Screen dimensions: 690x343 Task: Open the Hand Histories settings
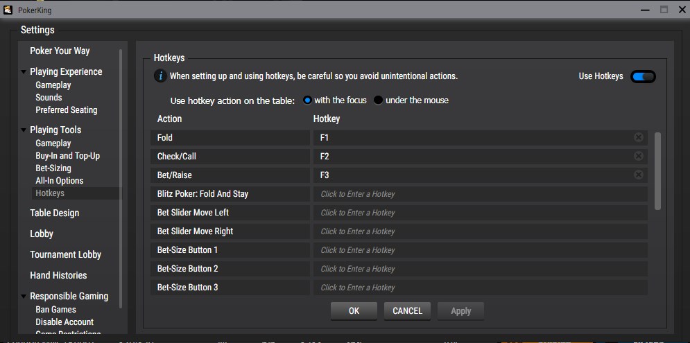[x=58, y=275]
